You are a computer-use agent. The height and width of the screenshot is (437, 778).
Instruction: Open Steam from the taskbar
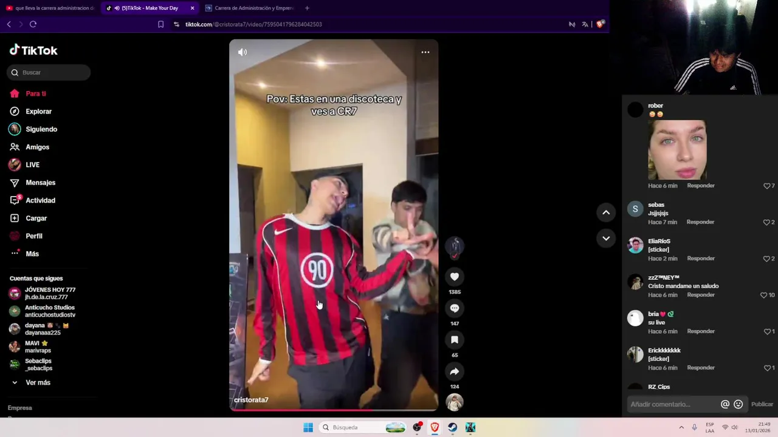[x=453, y=427]
